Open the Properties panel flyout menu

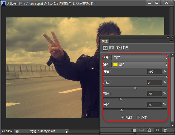(172, 41)
